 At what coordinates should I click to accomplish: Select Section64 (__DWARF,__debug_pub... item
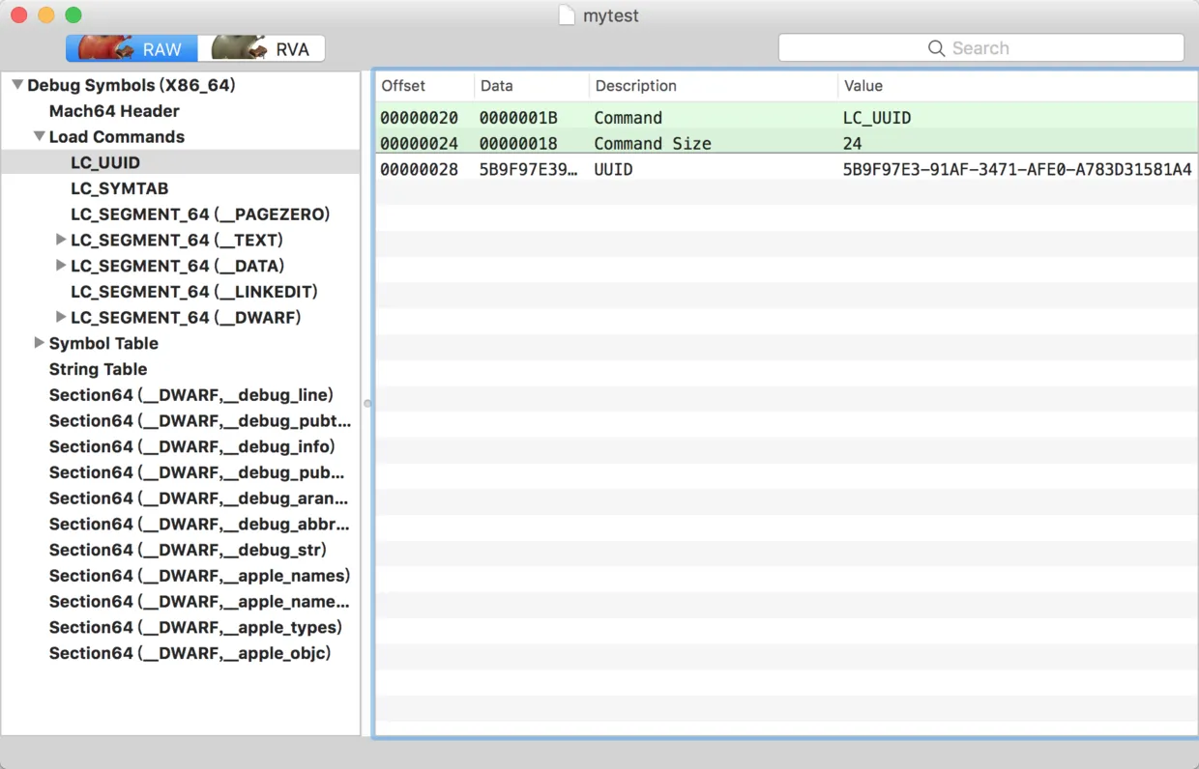(x=197, y=472)
